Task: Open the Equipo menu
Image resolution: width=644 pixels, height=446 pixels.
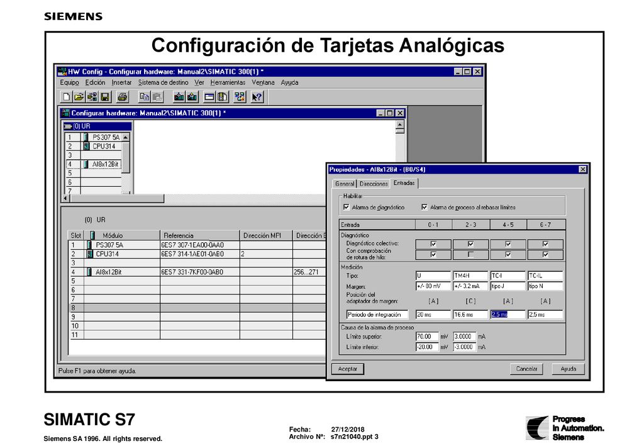Action: [x=69, y=82]
